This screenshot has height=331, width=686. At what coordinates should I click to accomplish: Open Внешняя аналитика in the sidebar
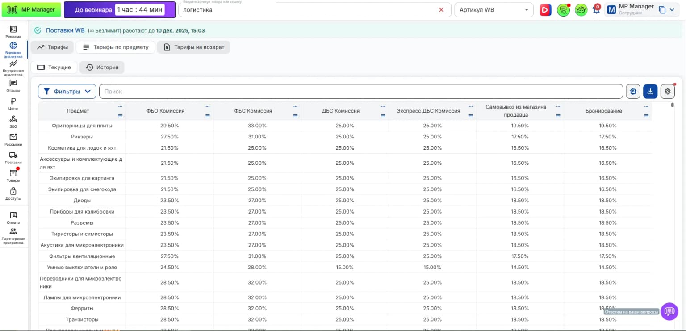(13, 50)
